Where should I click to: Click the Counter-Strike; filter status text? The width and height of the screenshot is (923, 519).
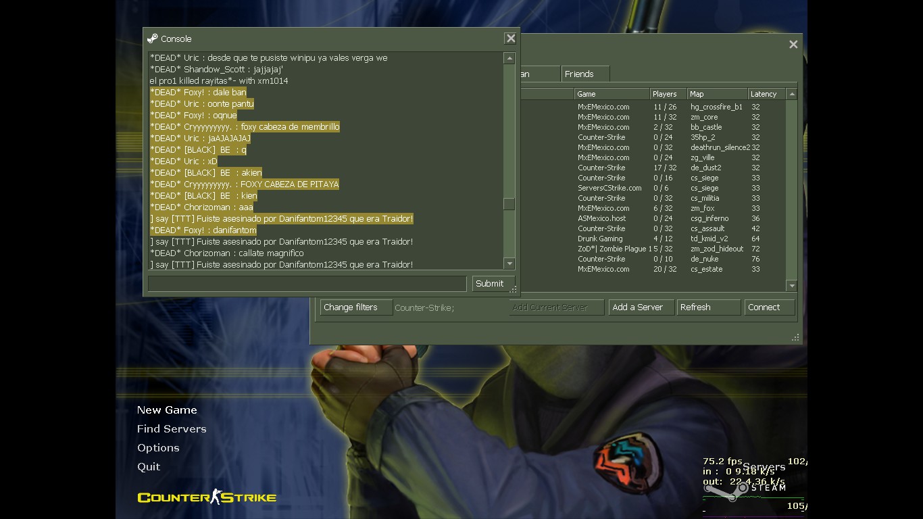tap(424, 308)
